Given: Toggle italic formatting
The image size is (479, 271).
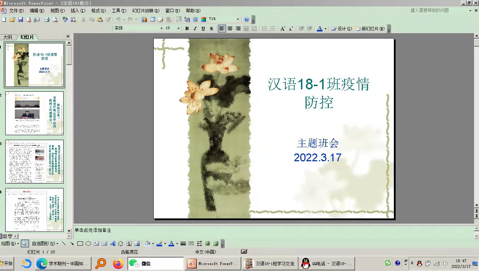Looking at the screenshot, I should 195,29.
